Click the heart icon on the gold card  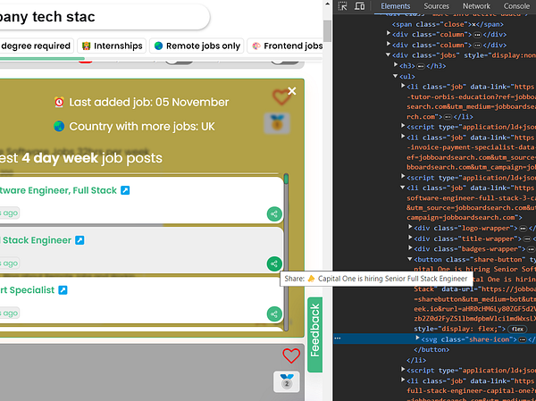(x=281, y=97)
